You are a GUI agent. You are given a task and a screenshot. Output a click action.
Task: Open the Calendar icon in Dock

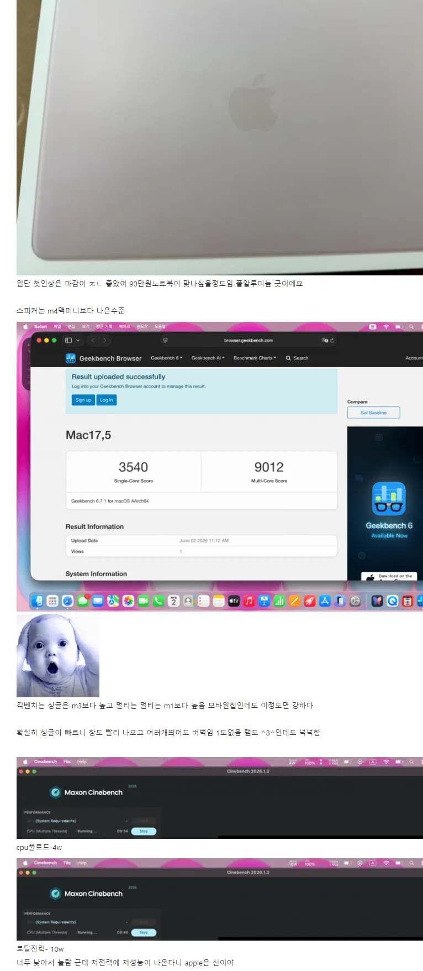click(x=173, y=601)
